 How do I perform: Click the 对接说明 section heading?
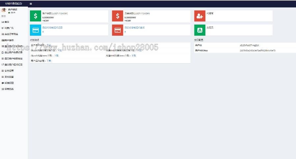tap(34, 40)
